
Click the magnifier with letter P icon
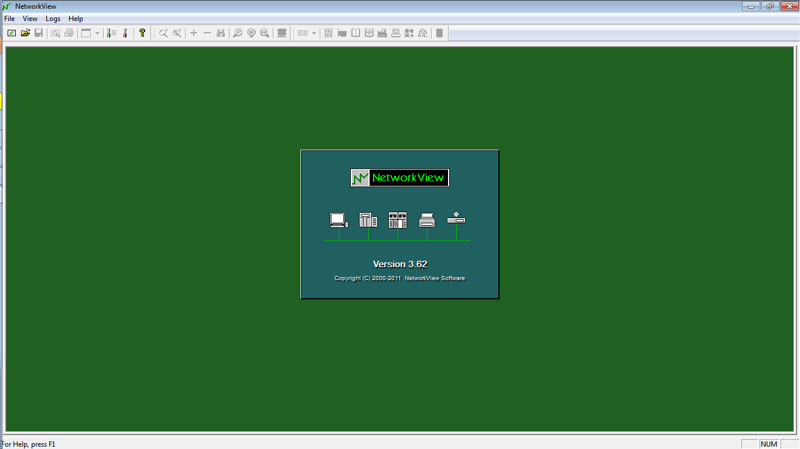pyautogui.click(x=238, y=33)
